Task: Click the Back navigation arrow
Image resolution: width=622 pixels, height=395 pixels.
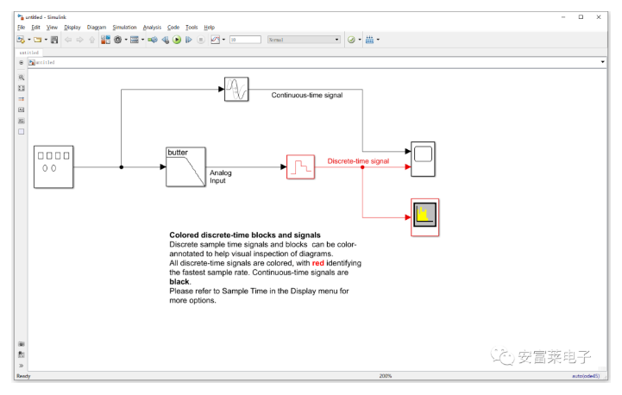Action: [x=68, y=40]
